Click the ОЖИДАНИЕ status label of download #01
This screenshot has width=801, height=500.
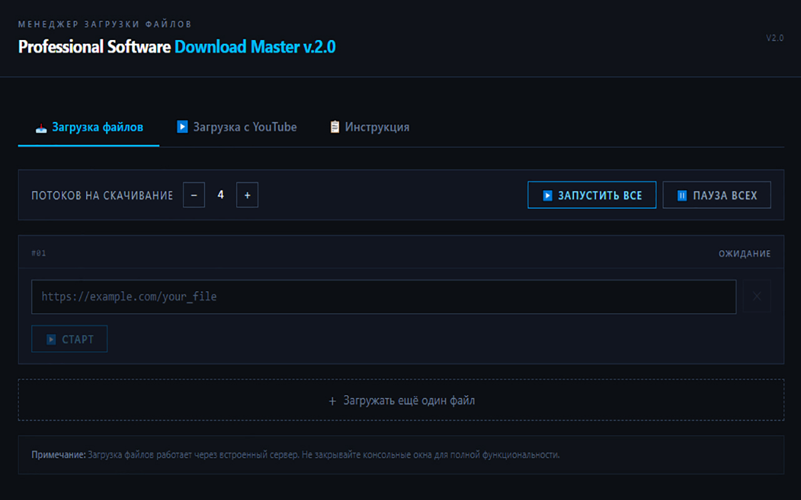coord(744,254)
